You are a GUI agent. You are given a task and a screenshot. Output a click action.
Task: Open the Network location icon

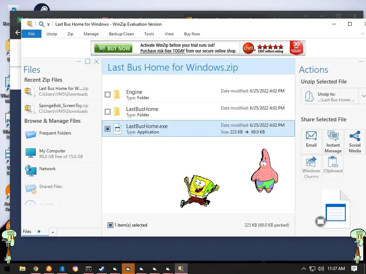[31, 171]
